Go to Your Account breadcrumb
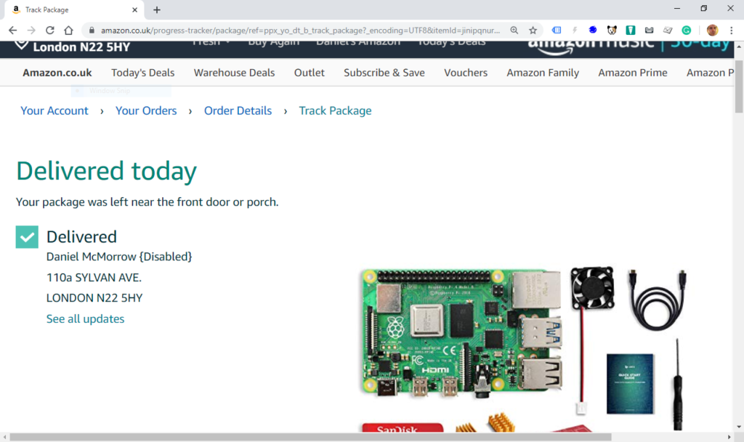 [x=54, y=110]
